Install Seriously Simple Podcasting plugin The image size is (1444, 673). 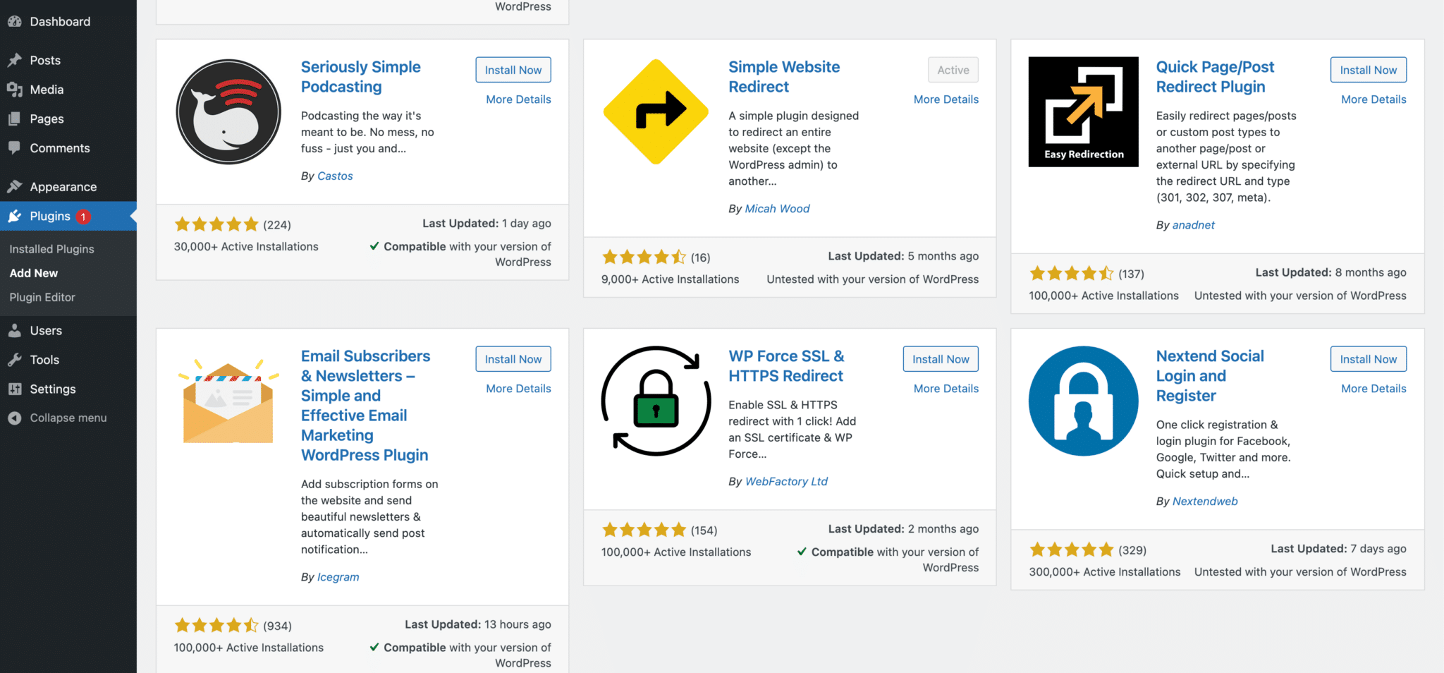tap(513, 70)
